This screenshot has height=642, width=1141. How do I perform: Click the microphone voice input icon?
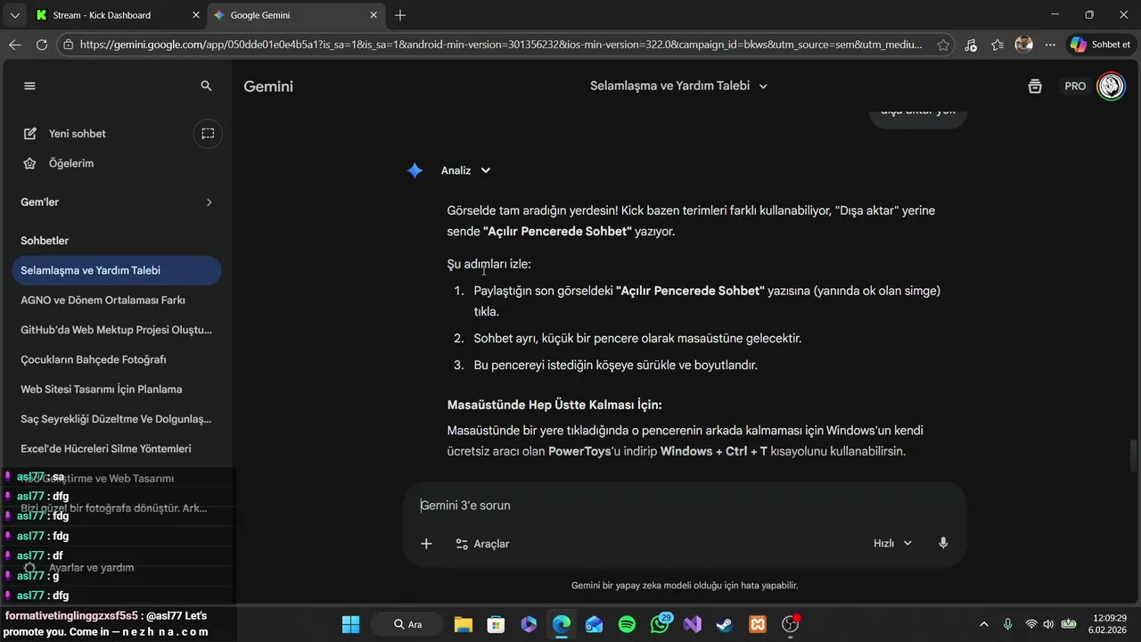pos(943,543)
